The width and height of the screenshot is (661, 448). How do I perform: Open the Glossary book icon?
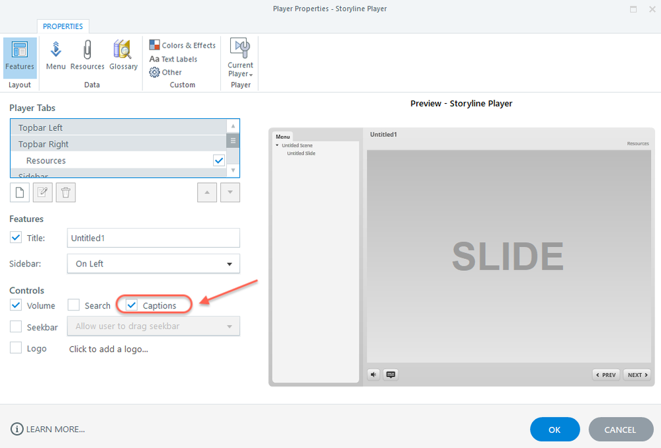[x=123, y=55]
